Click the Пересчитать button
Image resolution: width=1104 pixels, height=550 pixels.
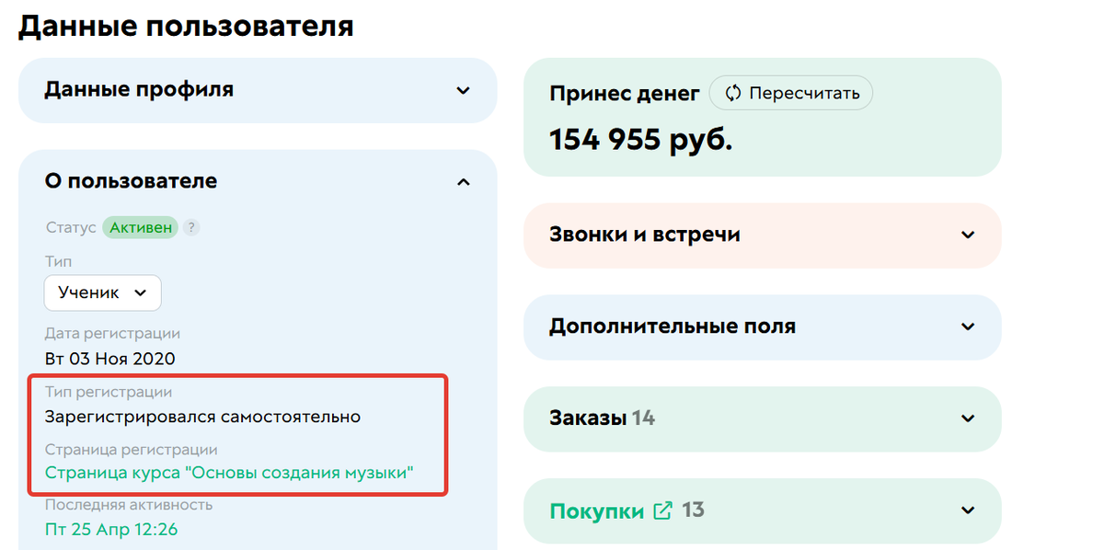tap(791, 92)
